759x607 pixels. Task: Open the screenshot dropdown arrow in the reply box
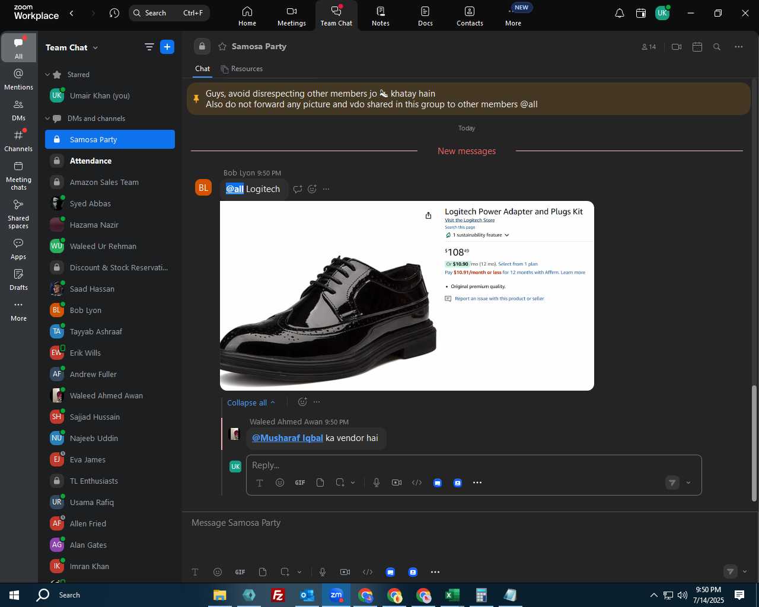(353, 483)
